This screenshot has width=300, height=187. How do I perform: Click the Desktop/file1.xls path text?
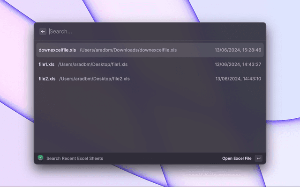pos(93,65)
